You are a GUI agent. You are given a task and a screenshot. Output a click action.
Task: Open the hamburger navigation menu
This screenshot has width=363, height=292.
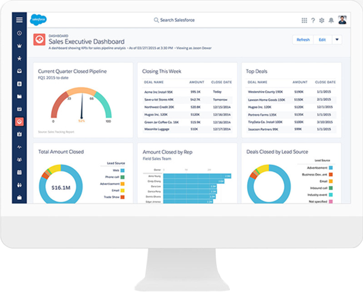point(20,20)
